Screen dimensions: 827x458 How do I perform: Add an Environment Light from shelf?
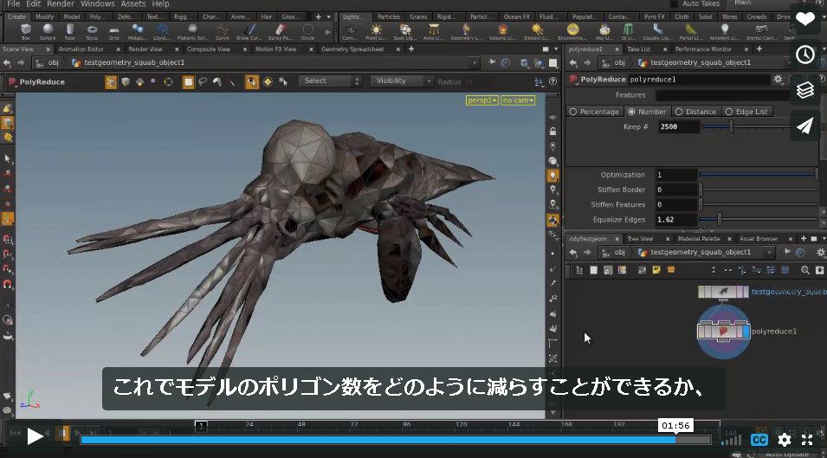pos(572,31)
